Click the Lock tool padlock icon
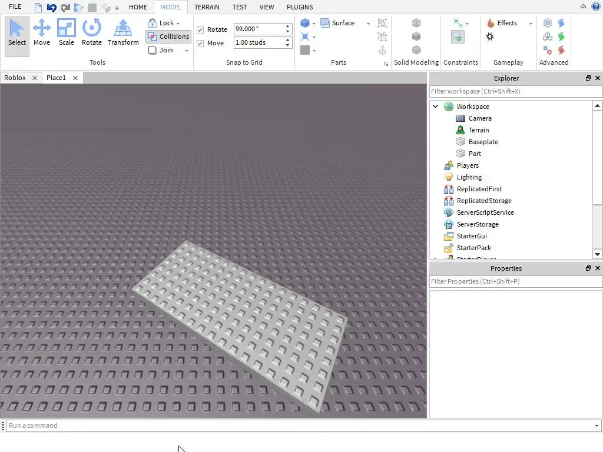Image resolution: width=603 pixels, height=452 pixels. (x=153, y=23)
